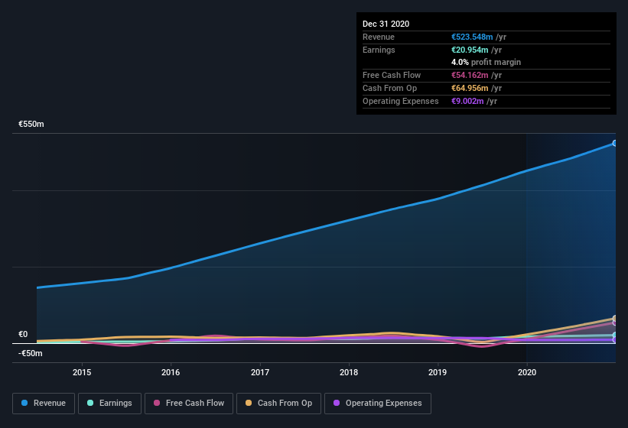This screenshot has width=628, height=428.
Task: Click the Earnings label in tooltip
Action: pos(379,50)
